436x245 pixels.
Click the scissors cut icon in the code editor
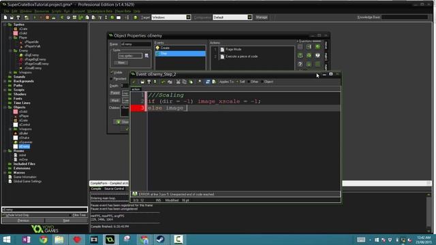[x=178, y=82]
